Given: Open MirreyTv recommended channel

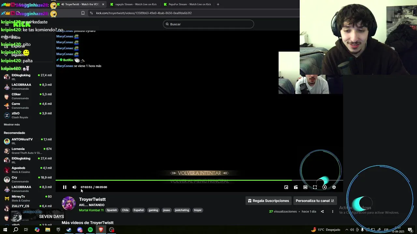Looking at the screenshot, I should (28, 199).
